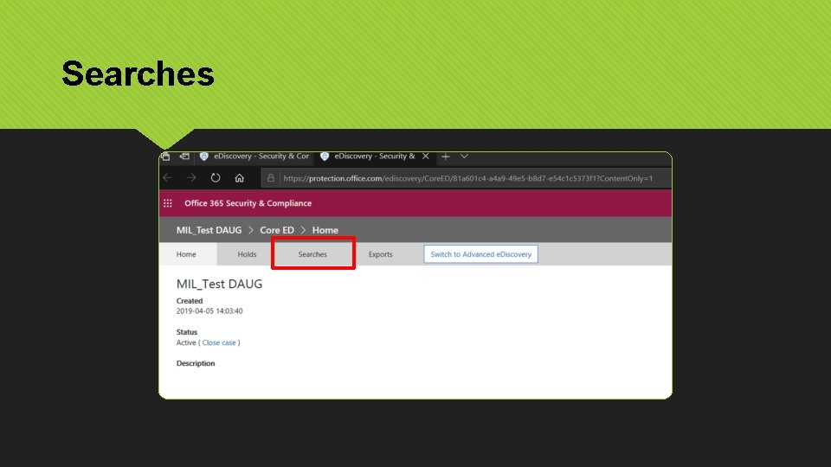Close the active eDiscovery tab
This screenshot has width=831, height=467.
click(426, 157)
